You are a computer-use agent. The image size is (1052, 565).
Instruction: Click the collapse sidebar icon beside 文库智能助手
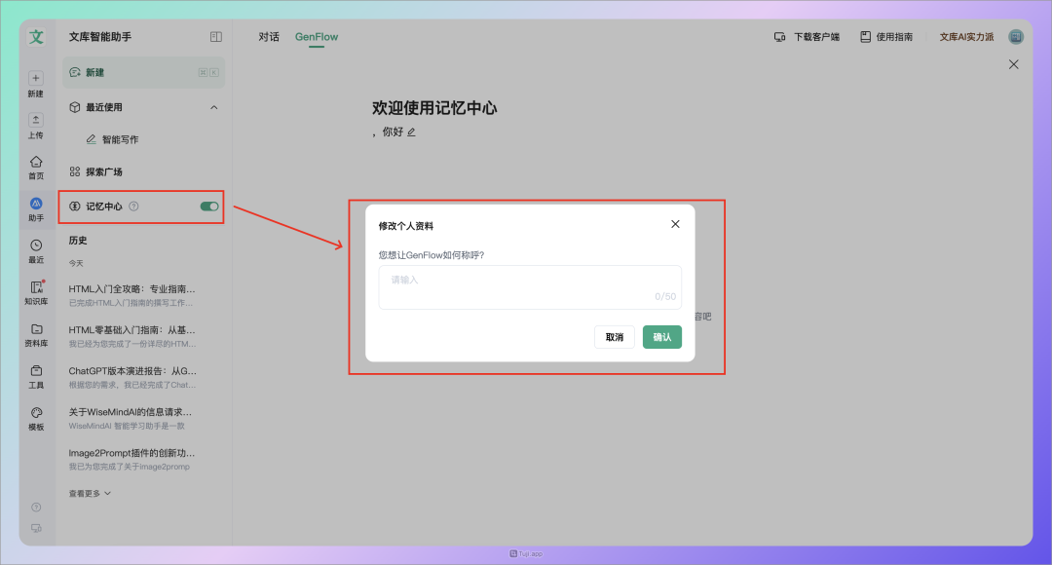coord(213,36)
